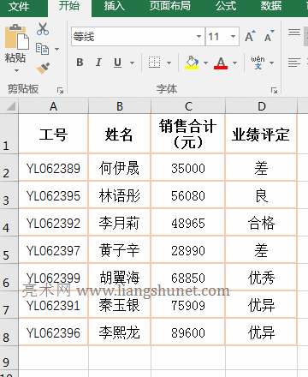Select cell YL062396

53,332
